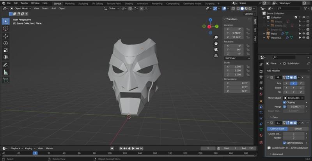The width and height of the screenshot is (312, 161).
Task: Disable Plane.001 in renders camera icon
Action: click(308, 37)
